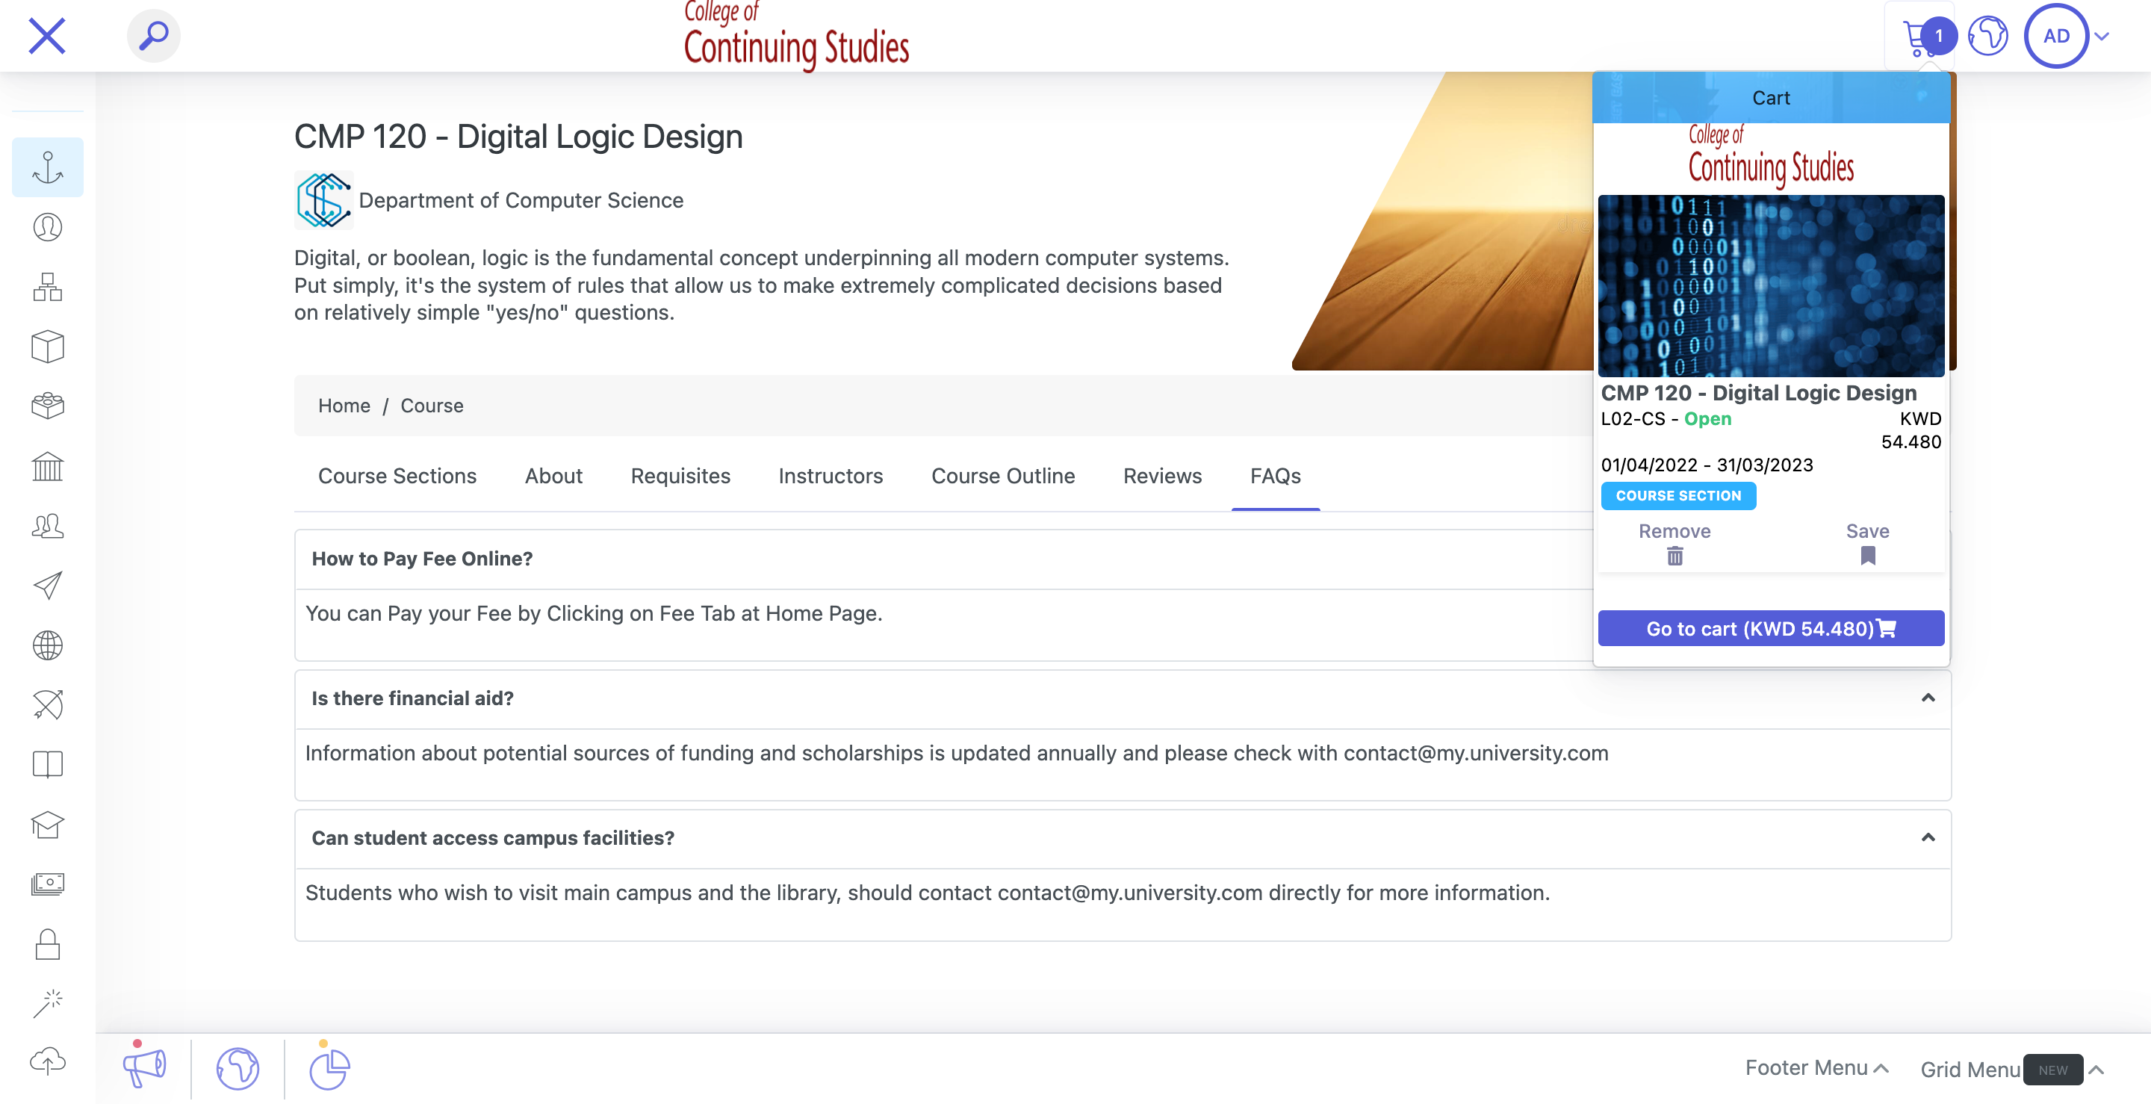The image size is (2151, 1104).
Task: Click the magic wand sidebar icon
Action: click(x=48, y=1003)
